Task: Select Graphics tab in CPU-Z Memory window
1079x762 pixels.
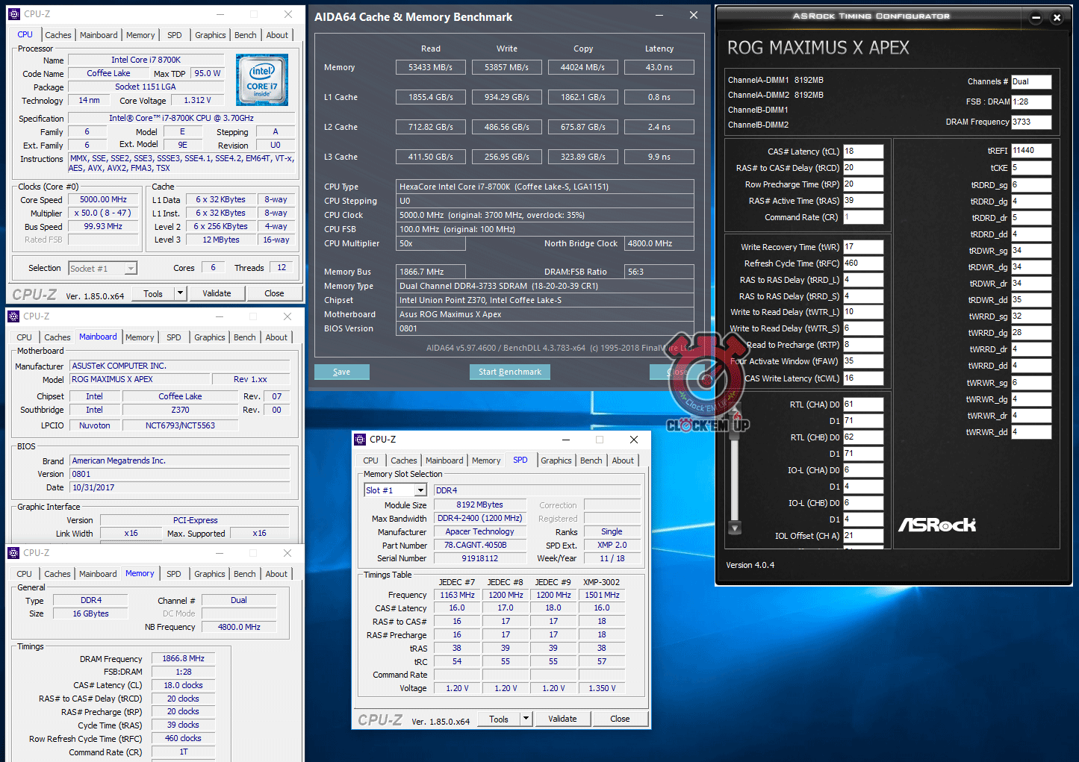Action: click(209, 574)
